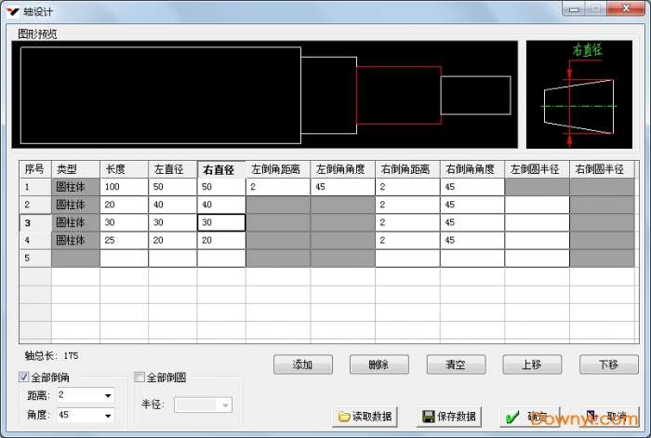Viewport: 651px width, 438px height.
Task: Click the 清空 button
Action: click(x=456, y=365)
